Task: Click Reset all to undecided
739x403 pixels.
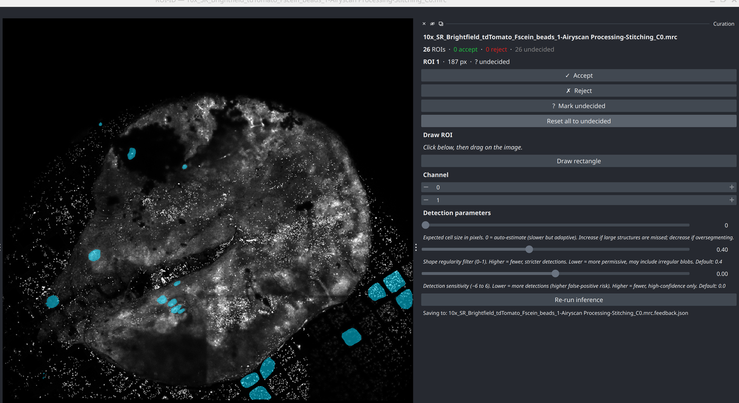Action: point(579,121)
